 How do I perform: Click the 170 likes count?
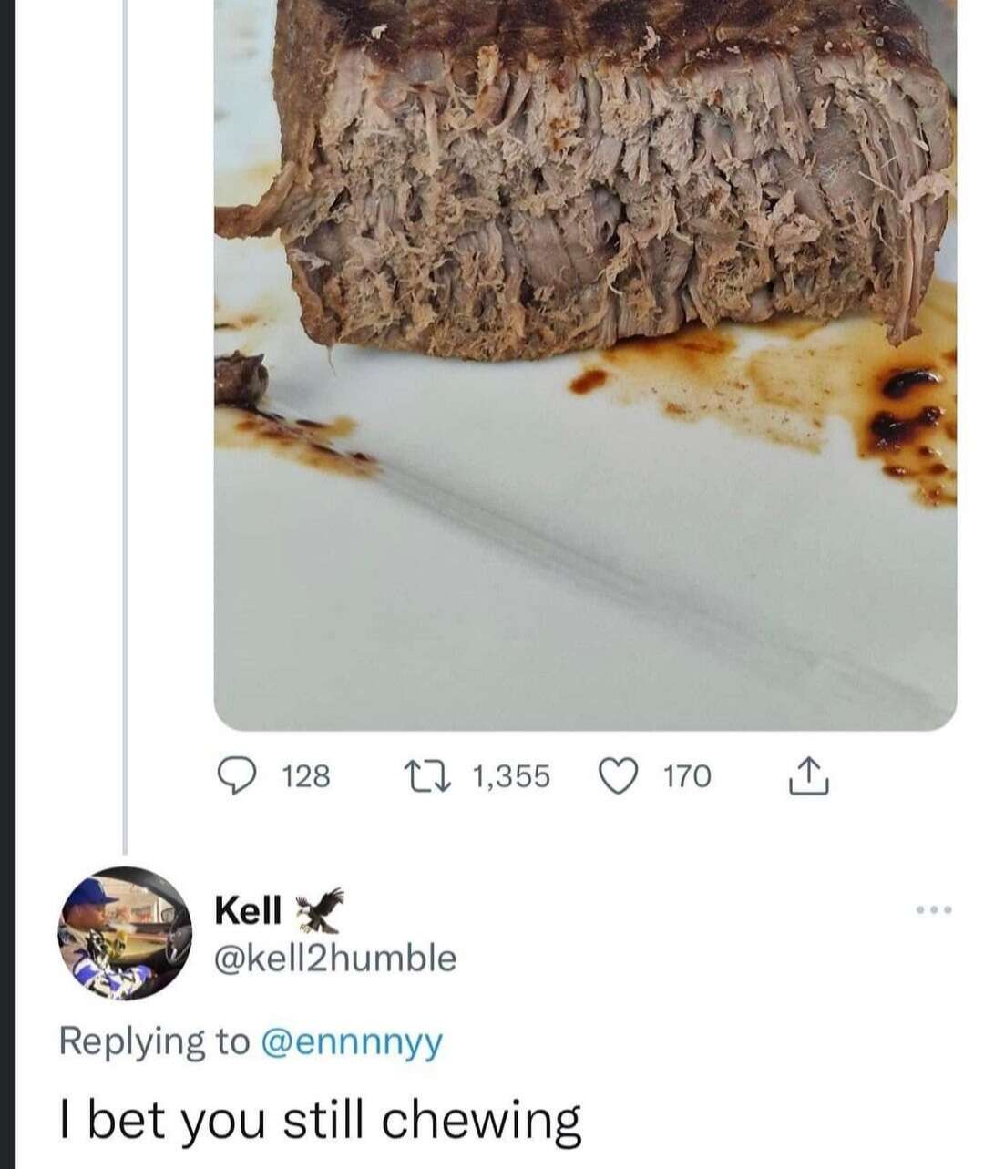pyautogui.click(x=686, y=777)
